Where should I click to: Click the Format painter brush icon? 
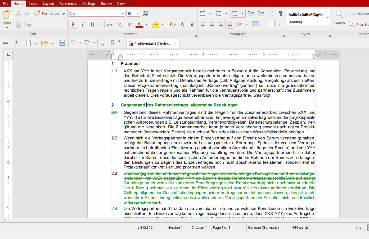coord(37,13)
